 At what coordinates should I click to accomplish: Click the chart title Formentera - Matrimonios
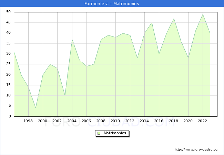coord(112,3)
